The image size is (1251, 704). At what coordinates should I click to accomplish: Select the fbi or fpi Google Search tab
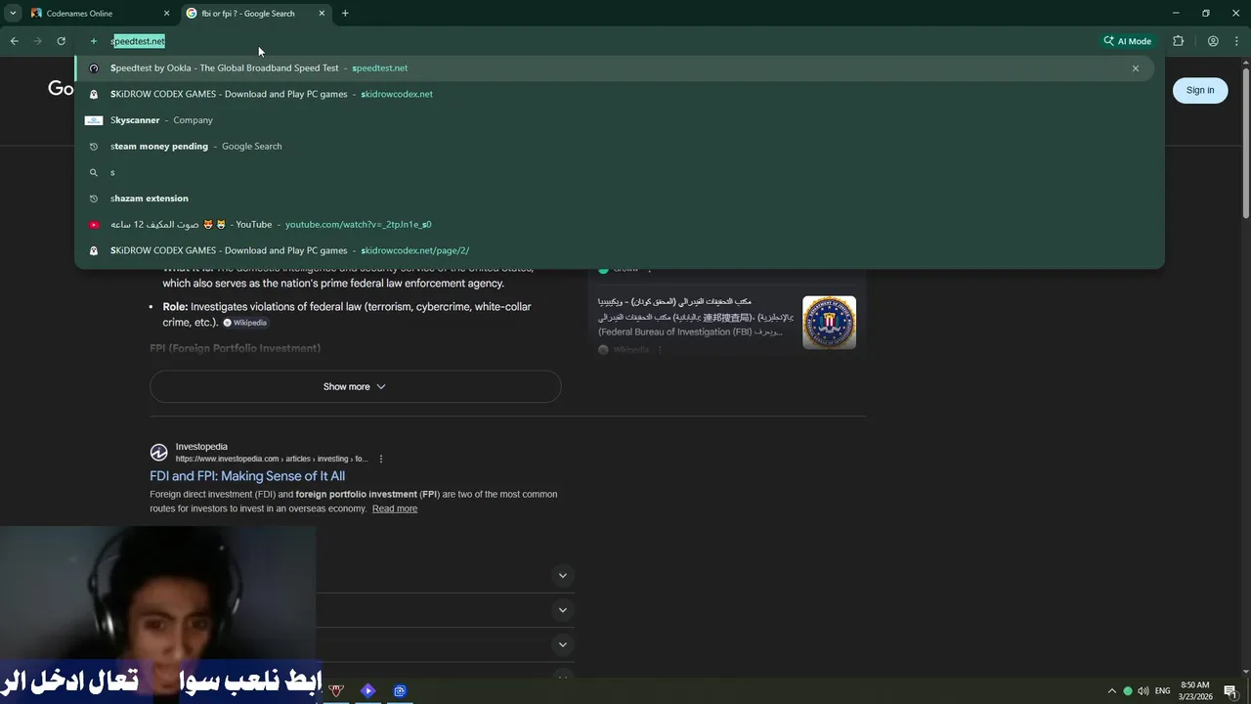pos(256,14)
